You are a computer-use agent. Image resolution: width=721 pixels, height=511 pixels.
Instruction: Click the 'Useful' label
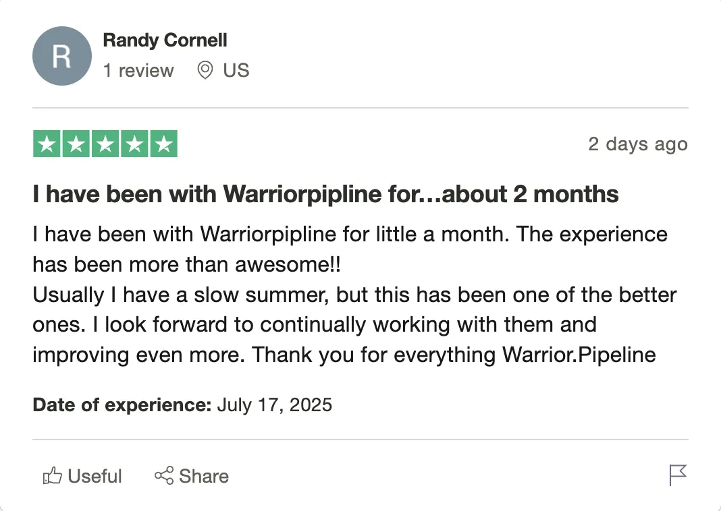95,476
